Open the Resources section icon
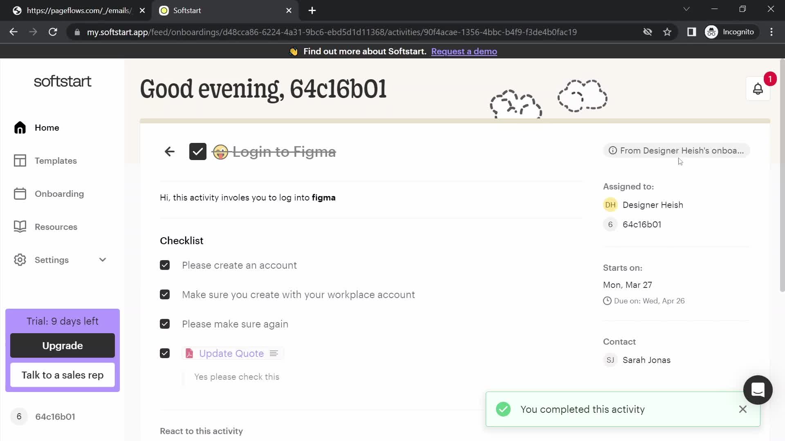The height and width of the screenshot is (441, 785). click(x=20, y=227)
